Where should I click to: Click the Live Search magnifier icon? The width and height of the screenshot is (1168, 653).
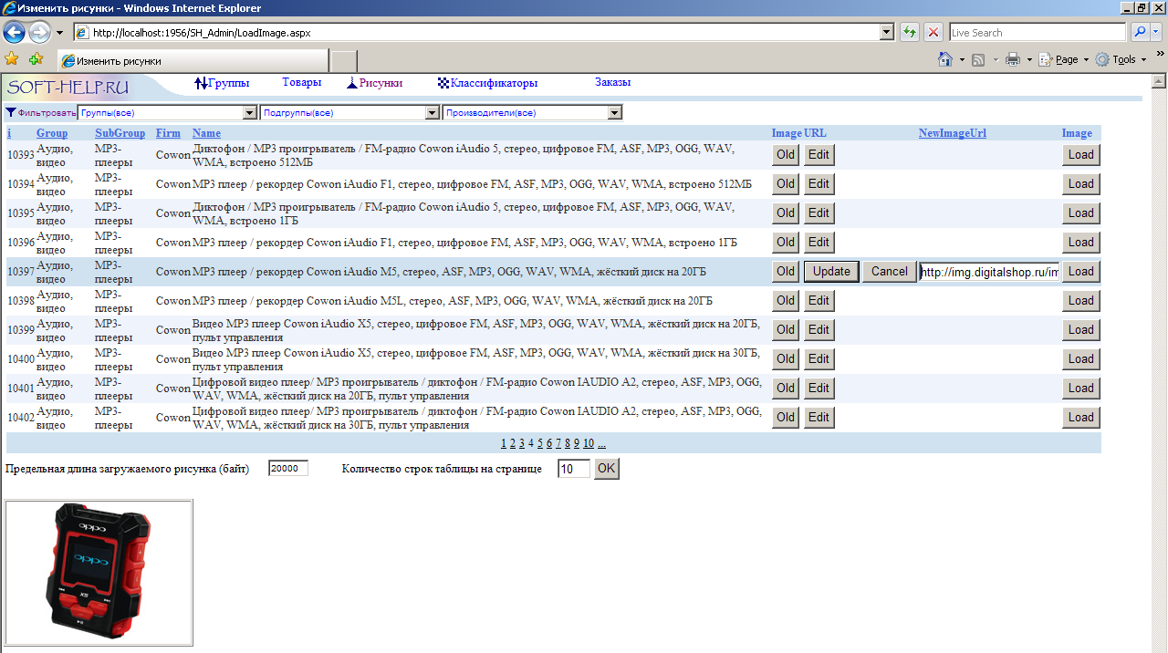coord(1139,33)
